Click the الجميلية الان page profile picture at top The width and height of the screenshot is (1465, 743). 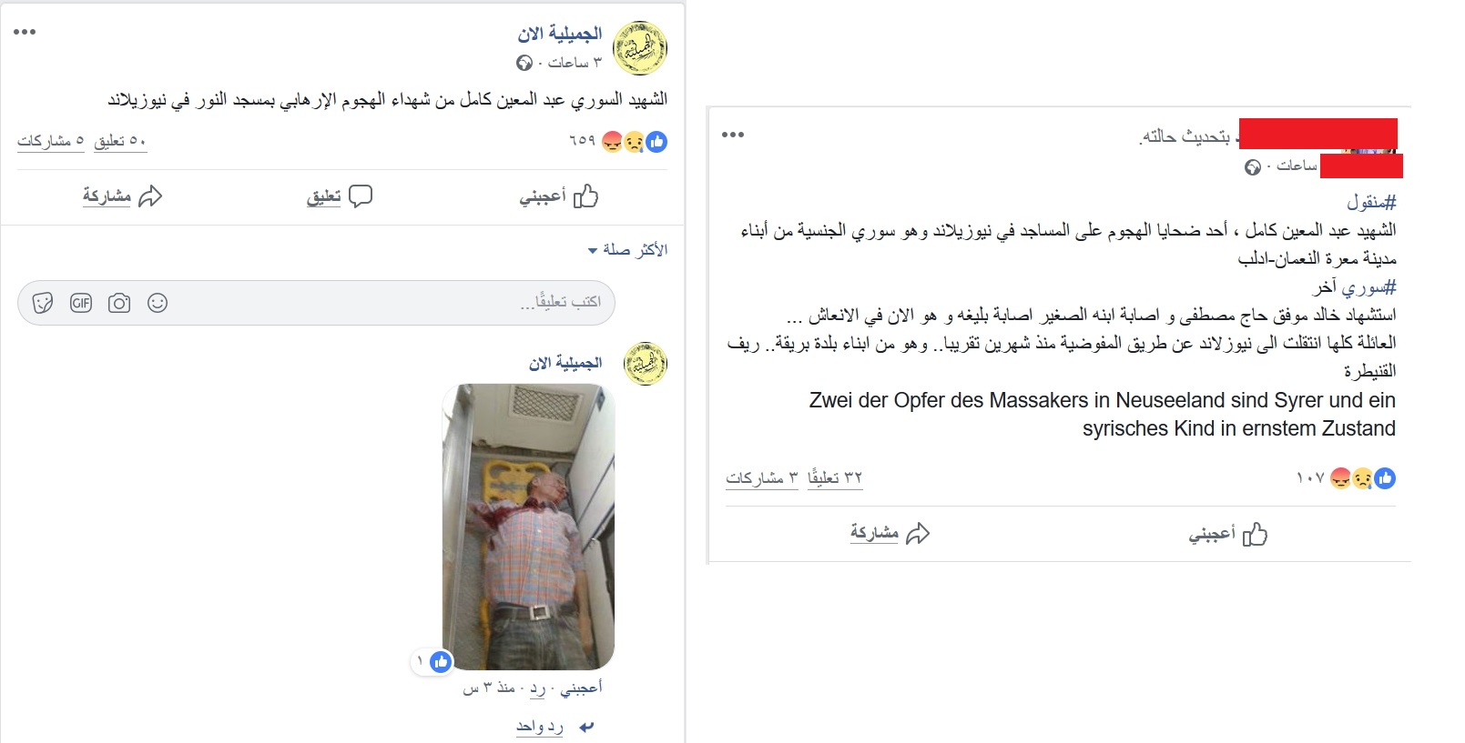641,48
